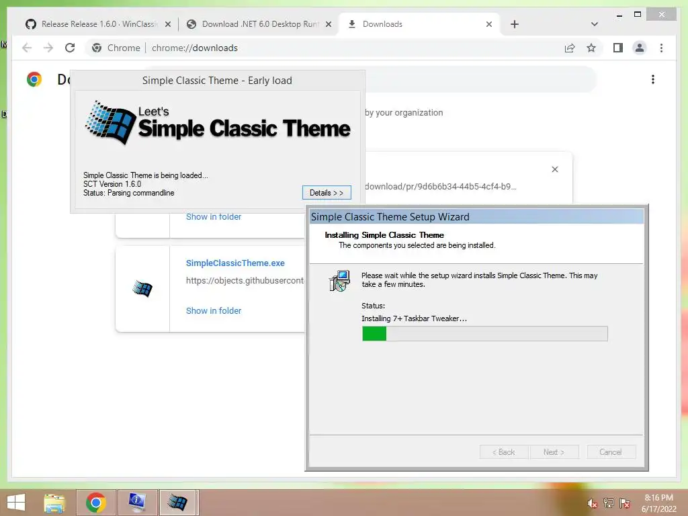
Task: Click the Action Center flag tray icon
Action: pos(625,503)
